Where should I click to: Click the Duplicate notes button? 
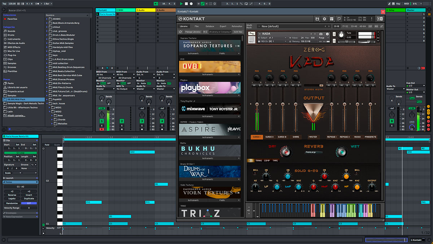point(29,198)
